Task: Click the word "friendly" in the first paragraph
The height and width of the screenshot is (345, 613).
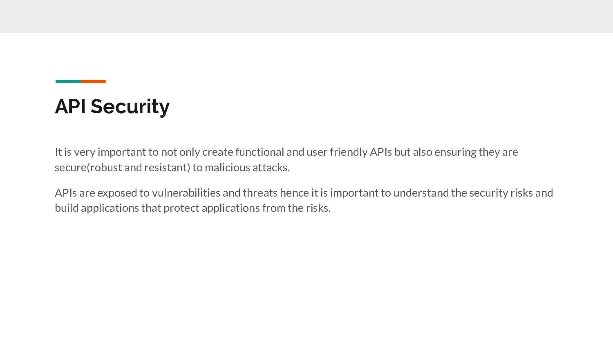Action: pyautogui.click(x=348, y=152)
